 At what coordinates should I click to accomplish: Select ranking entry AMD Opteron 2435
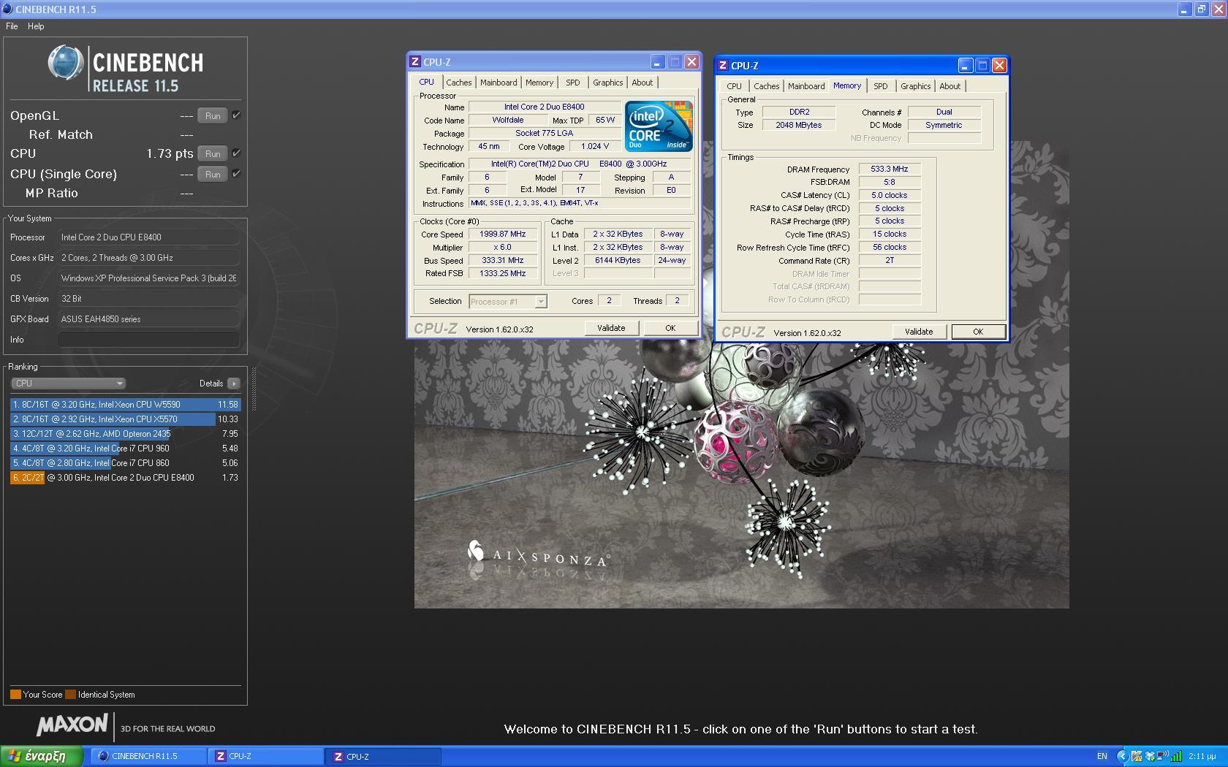125,433
